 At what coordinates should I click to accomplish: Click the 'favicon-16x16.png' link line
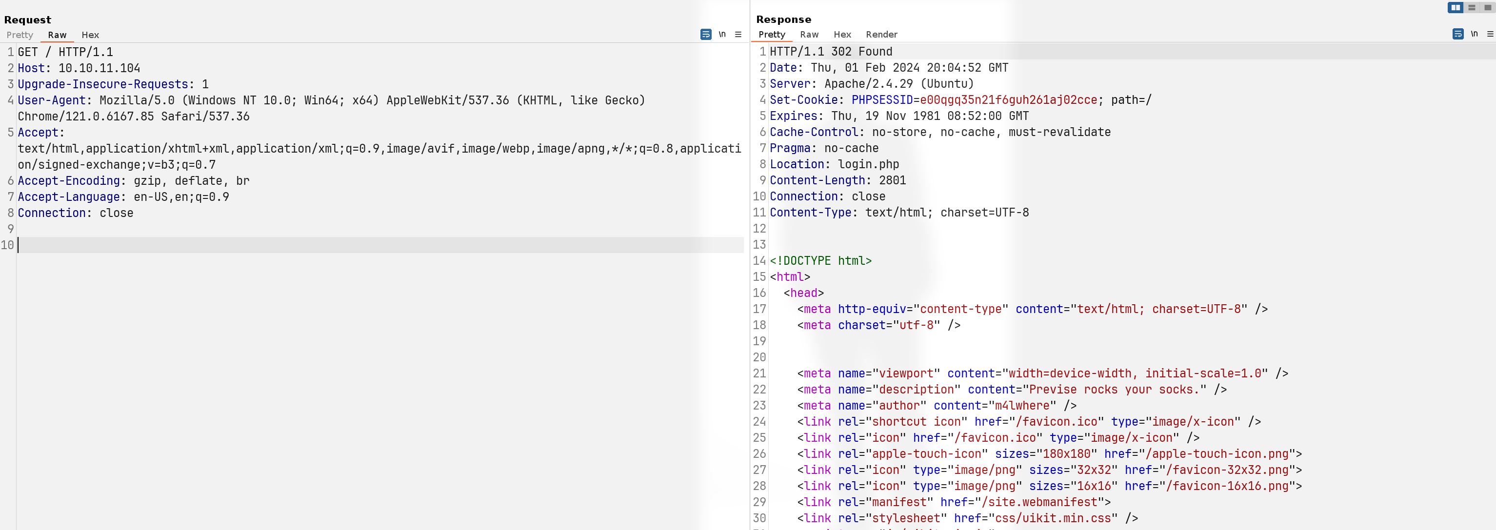click(1049, 486)
